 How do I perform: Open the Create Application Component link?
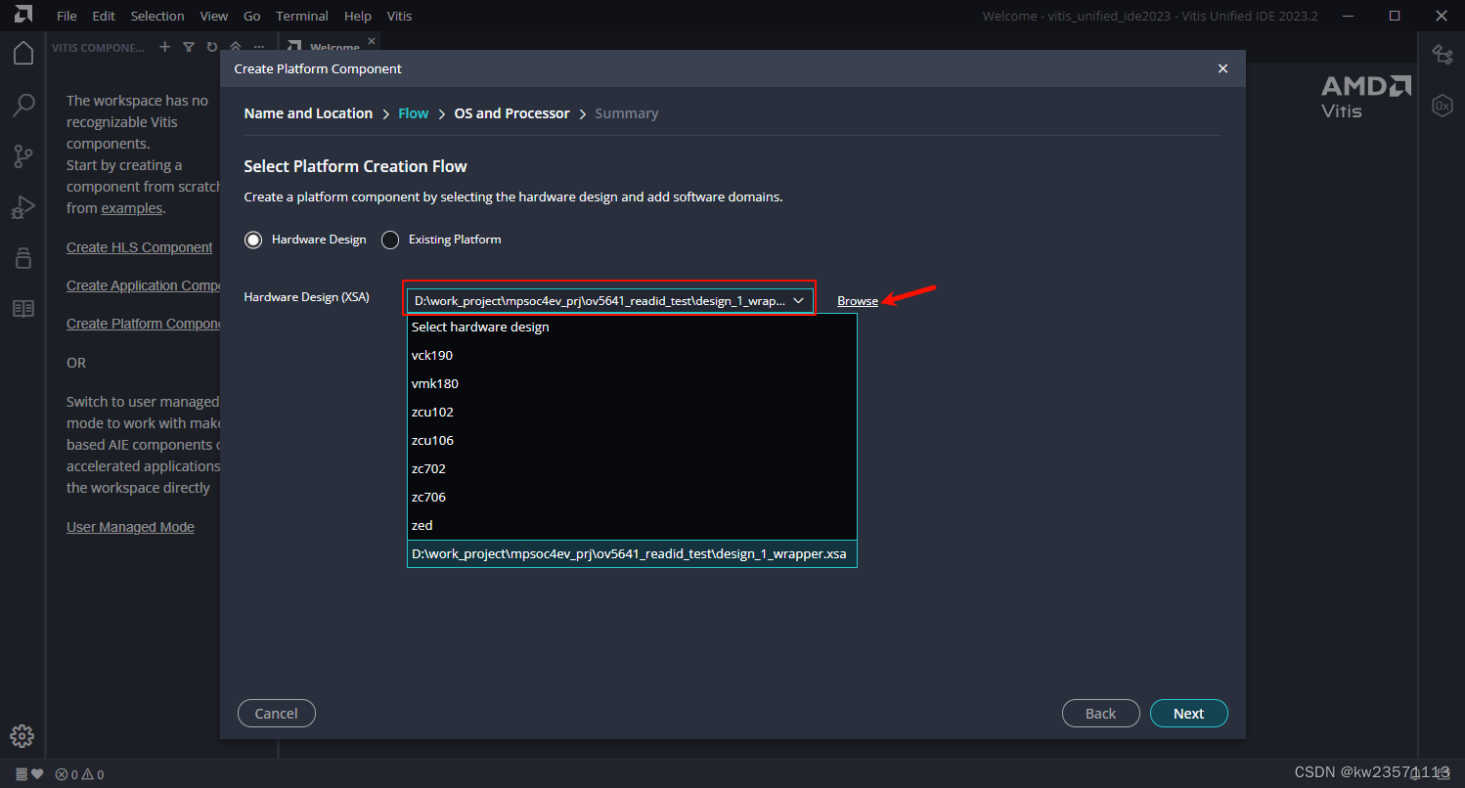click(143, 285)
